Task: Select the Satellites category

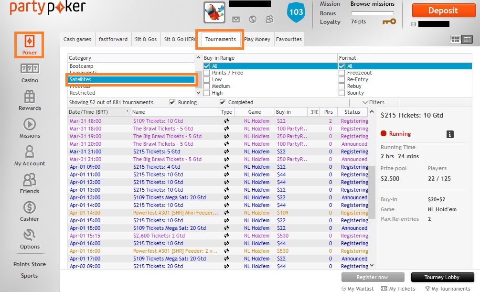Action: pyautogui.click(x=131, y=80)
